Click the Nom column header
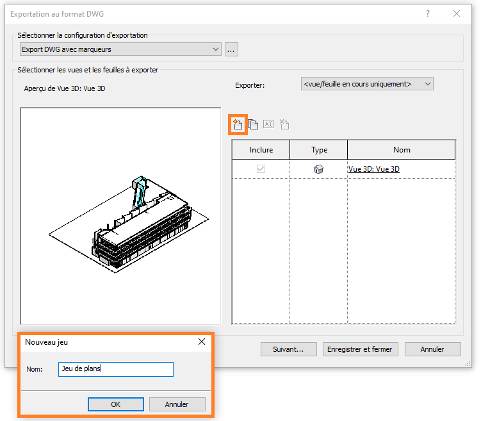 [x=402, y=150]
